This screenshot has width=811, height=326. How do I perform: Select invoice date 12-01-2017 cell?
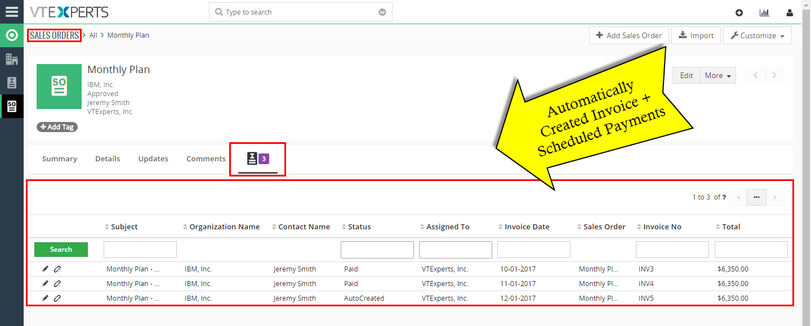518,298
